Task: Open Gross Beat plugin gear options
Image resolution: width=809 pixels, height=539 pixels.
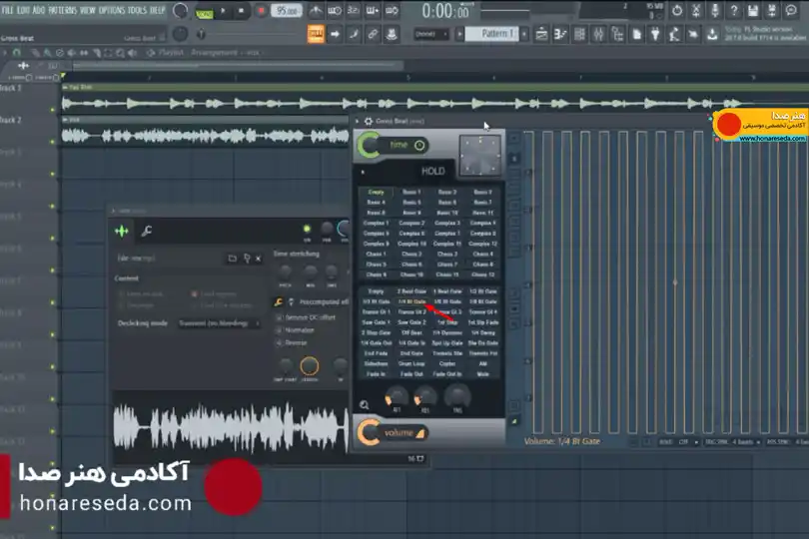Action: coord(368,121)
